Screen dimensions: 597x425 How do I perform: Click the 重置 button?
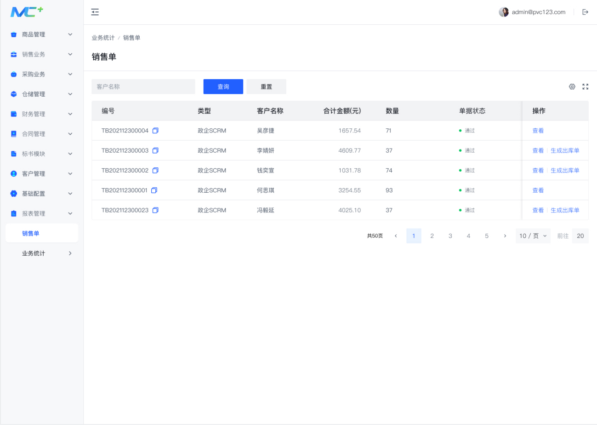266,86
